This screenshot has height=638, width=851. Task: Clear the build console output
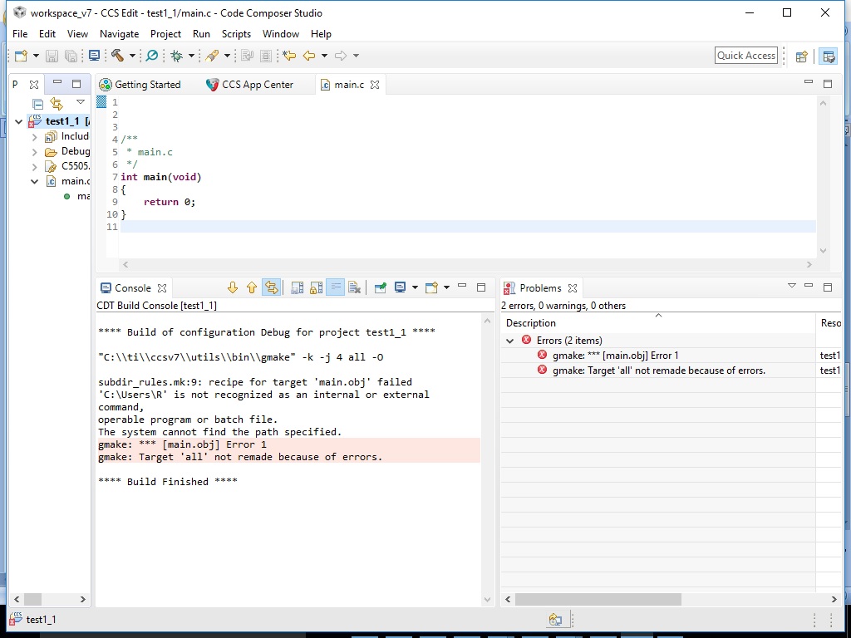355,287
